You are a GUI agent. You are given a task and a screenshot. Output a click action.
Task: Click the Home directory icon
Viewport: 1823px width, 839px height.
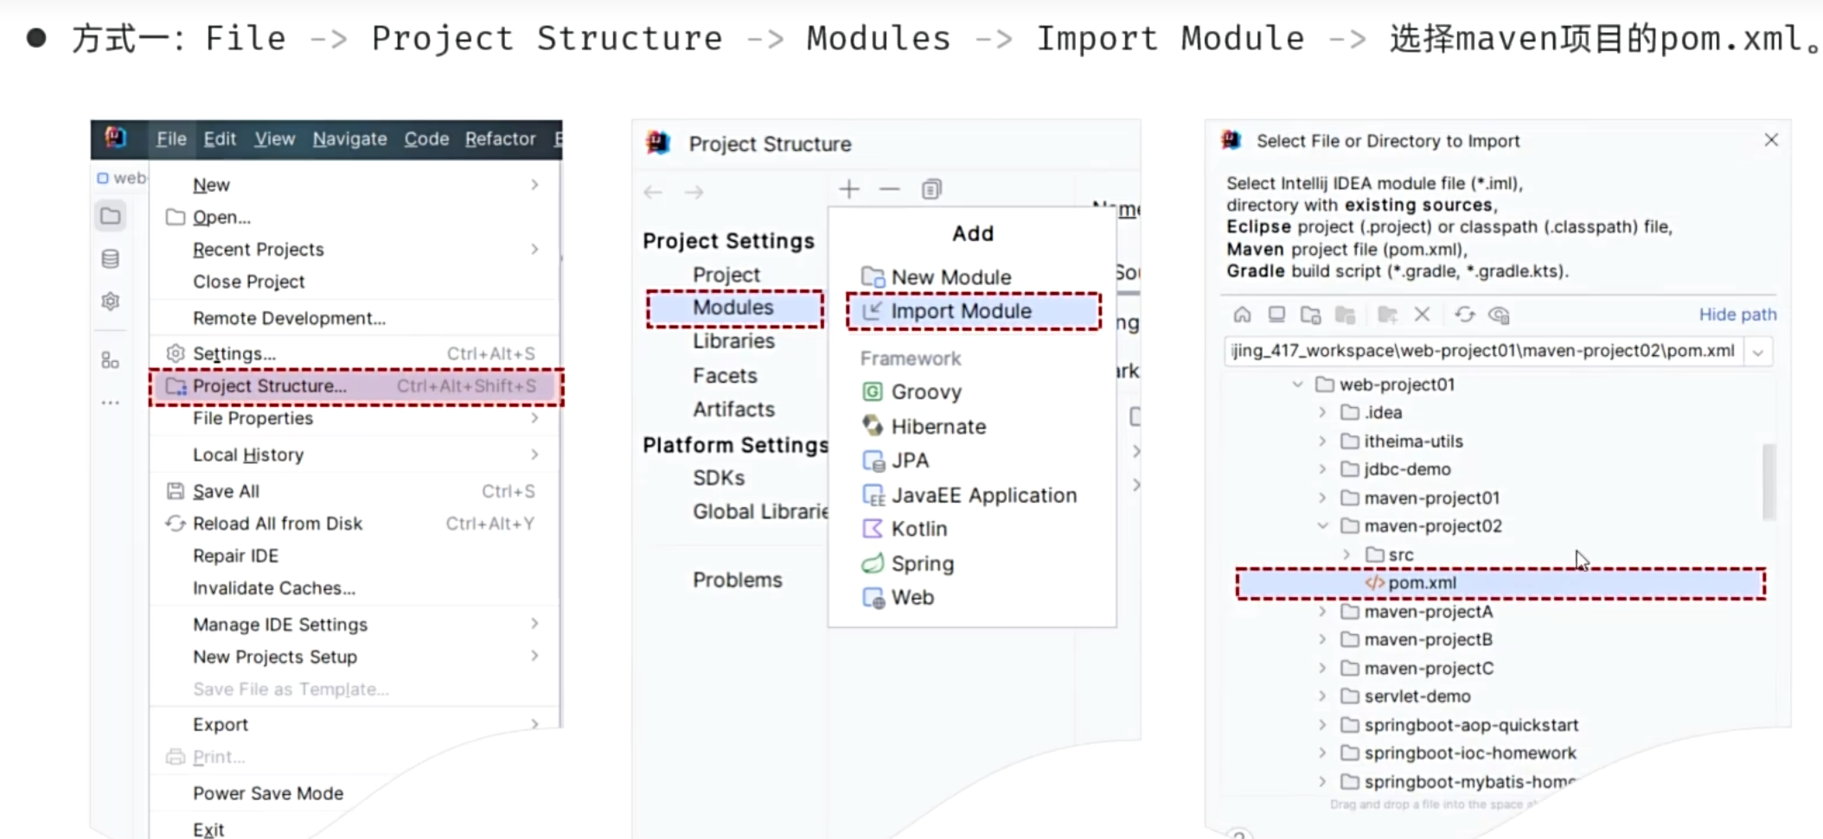[1242, 315]
